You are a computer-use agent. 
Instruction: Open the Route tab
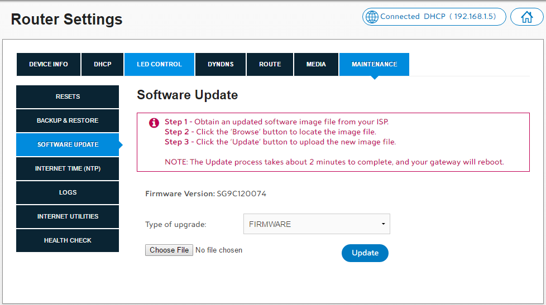pos(270,65)
